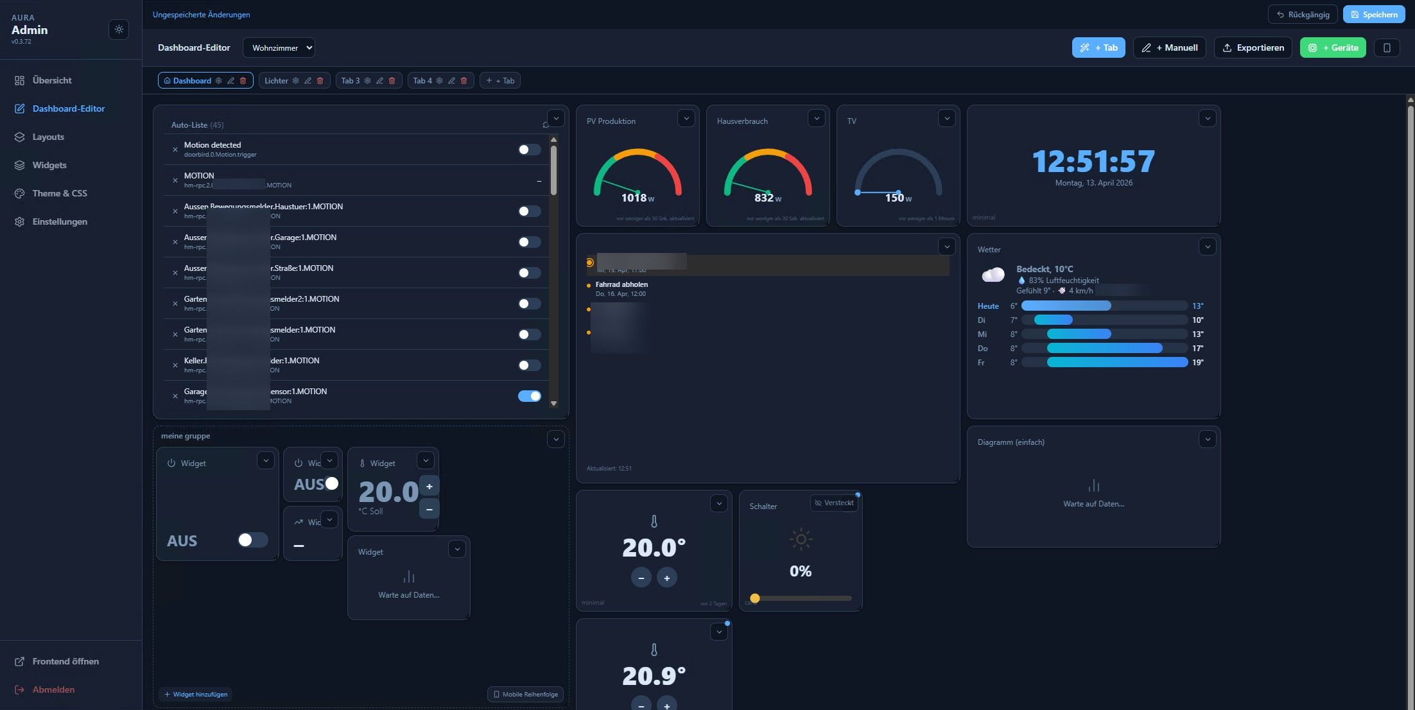Remove Motion detected entry with X

(175, 150)
